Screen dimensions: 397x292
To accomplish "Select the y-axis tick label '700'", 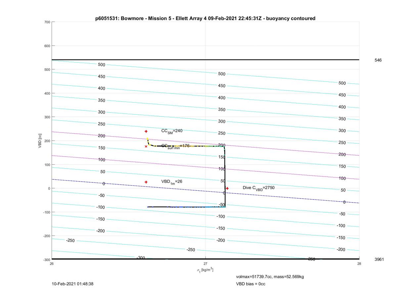I will point(47,22).
